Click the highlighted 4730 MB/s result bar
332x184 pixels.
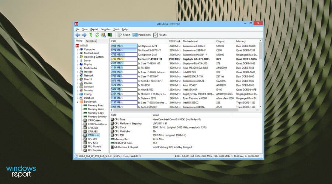coord(124,59)
